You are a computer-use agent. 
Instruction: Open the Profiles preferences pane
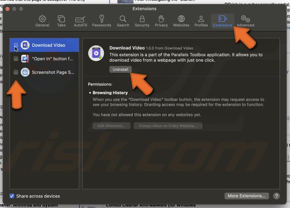point(201,21)
